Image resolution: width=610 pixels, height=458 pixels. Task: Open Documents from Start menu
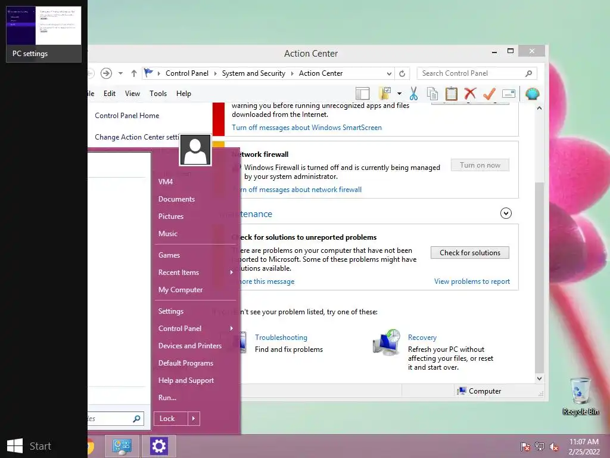[176, 199]
